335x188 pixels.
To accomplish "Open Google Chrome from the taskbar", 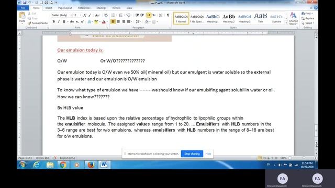I will (63, 165).
